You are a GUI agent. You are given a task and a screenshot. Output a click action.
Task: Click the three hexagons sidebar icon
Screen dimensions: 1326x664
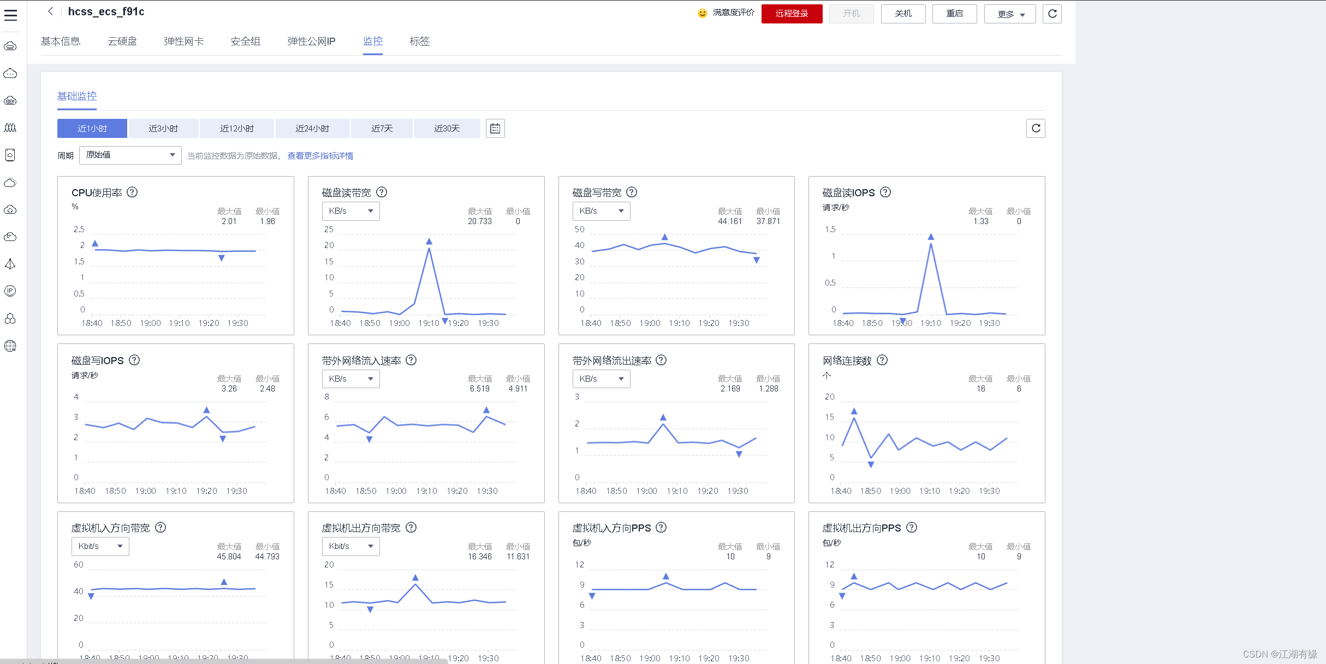[10, 318]
